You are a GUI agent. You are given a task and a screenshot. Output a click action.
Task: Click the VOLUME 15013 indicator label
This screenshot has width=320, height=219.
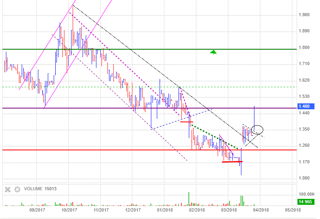(x=40, y=189)
